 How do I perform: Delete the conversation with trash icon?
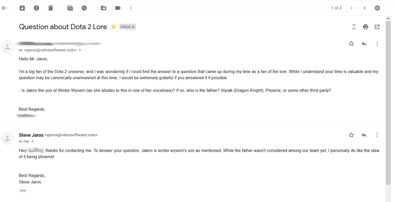51,8
